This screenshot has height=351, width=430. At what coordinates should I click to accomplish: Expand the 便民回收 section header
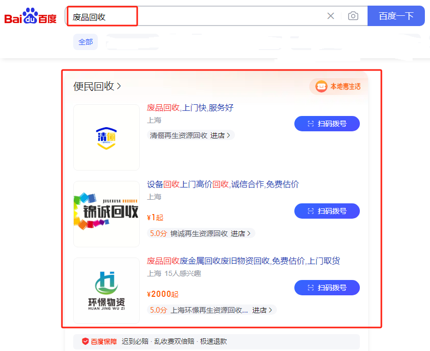[97, 86]
